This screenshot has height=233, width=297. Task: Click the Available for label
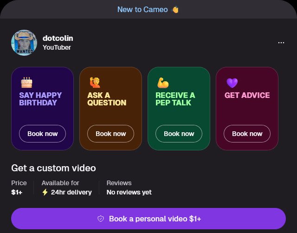(x=60, y=183)
